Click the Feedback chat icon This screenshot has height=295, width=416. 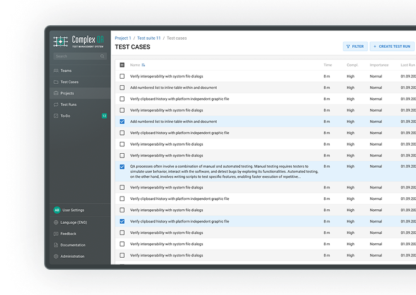[x=56, y=233]
